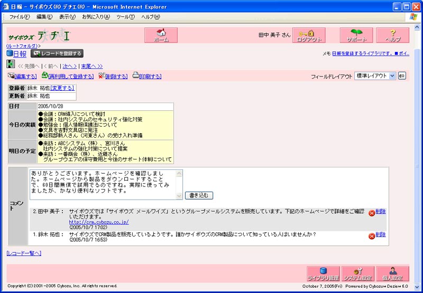Screen dimensions: 423x293
Task: Open システム設定 system settings button
Action: coord(358,274)
